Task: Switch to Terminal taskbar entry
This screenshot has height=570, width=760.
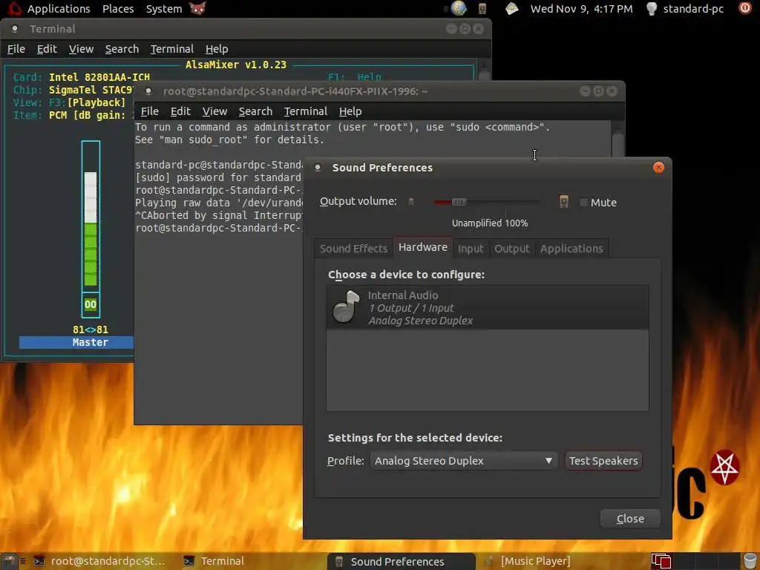Action: (214, 561)
